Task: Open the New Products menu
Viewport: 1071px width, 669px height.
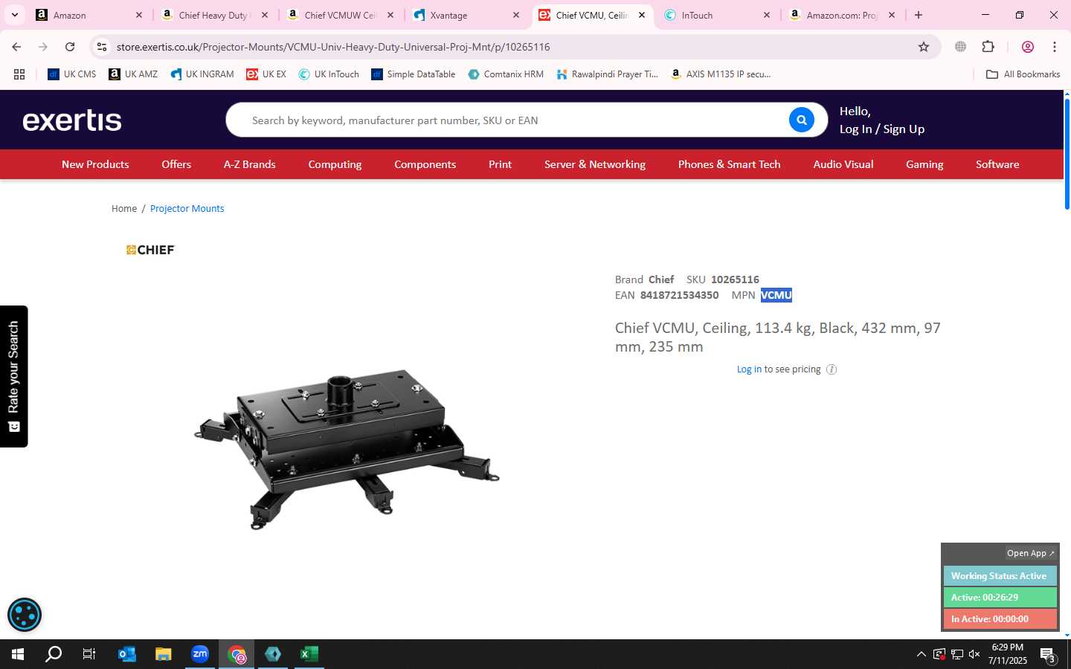Action: click(x=95, y=164)
